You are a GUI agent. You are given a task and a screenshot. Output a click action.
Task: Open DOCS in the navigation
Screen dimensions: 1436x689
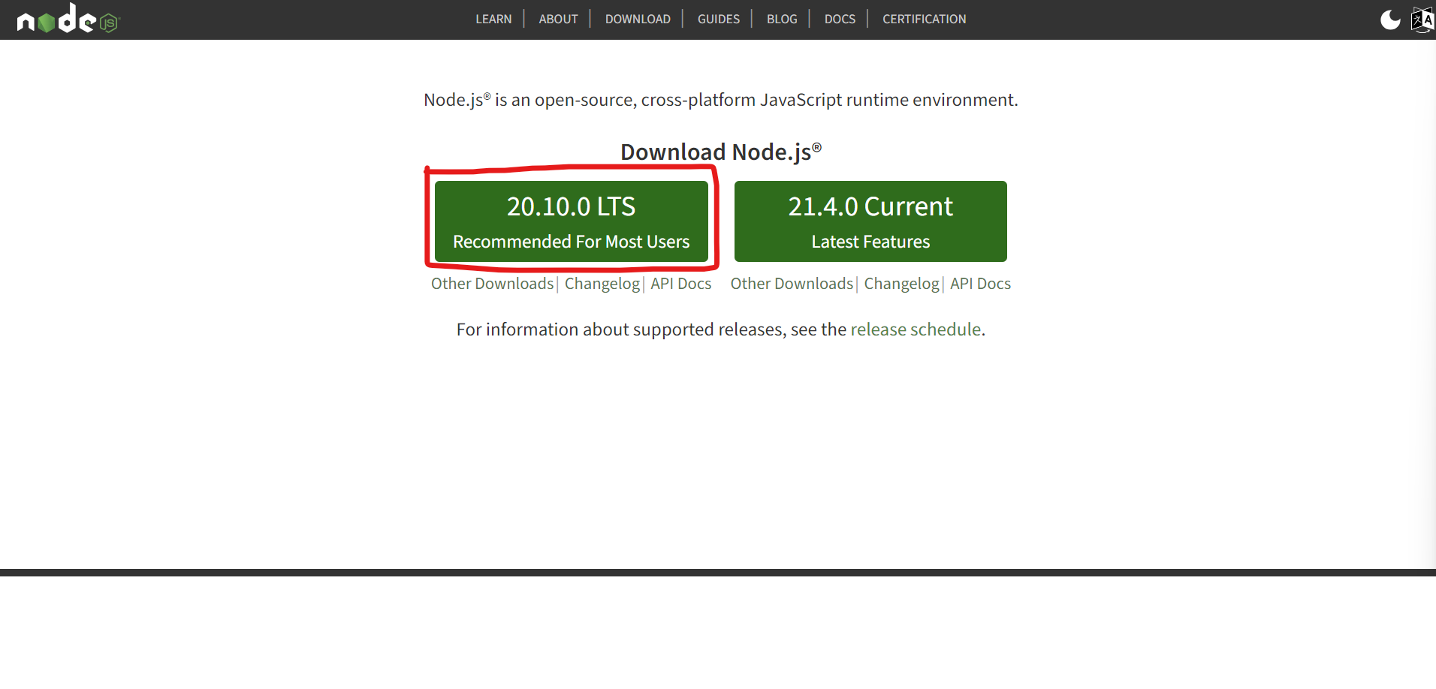(x=840, y=19)
